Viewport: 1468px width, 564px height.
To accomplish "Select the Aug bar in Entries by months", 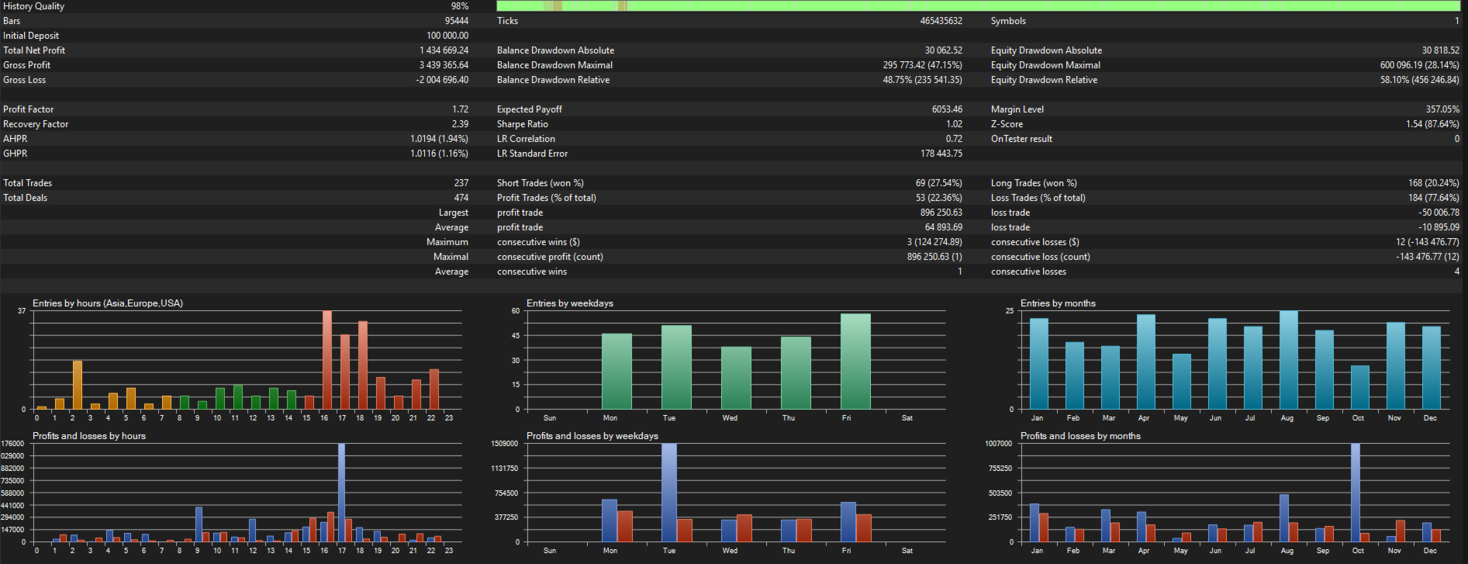I will click(1288, 359).
